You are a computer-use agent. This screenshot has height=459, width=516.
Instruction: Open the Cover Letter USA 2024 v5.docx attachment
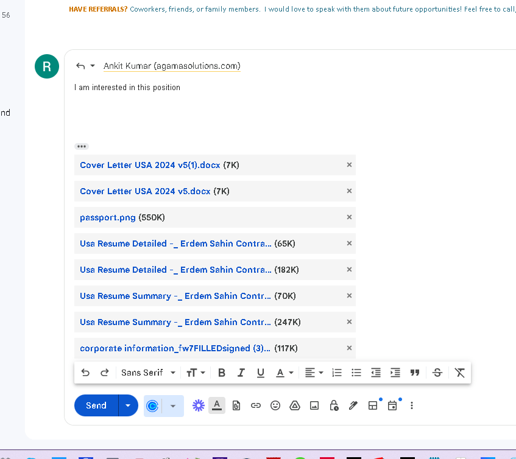coord(145,191)
